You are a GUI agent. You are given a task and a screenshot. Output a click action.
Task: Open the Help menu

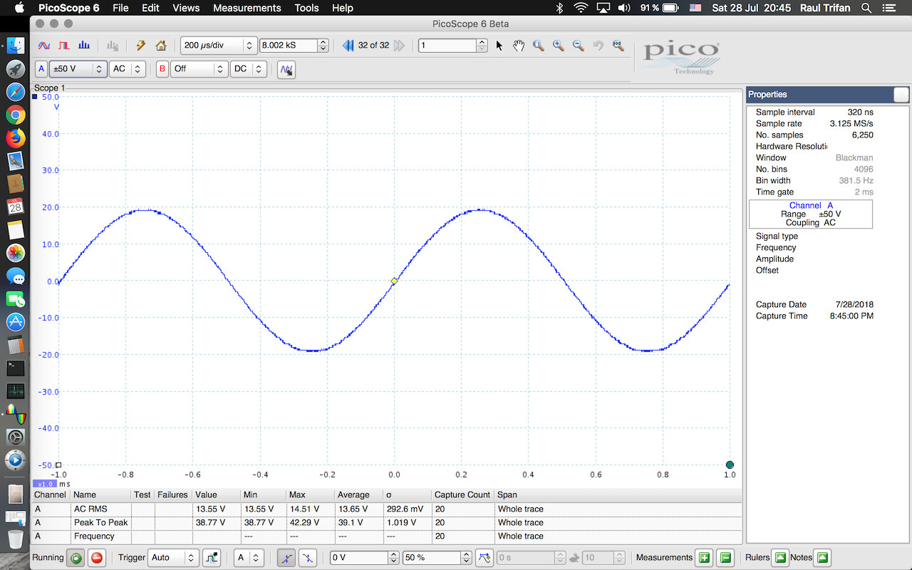[343, 8]
